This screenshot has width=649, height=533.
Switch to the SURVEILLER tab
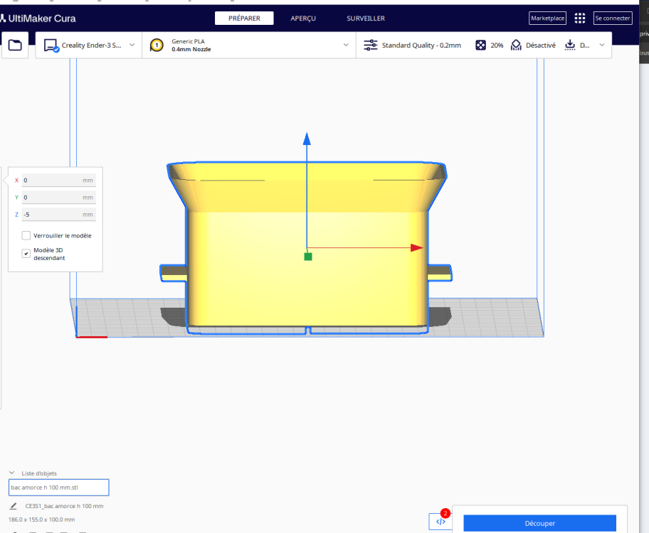tap(366, 18)
